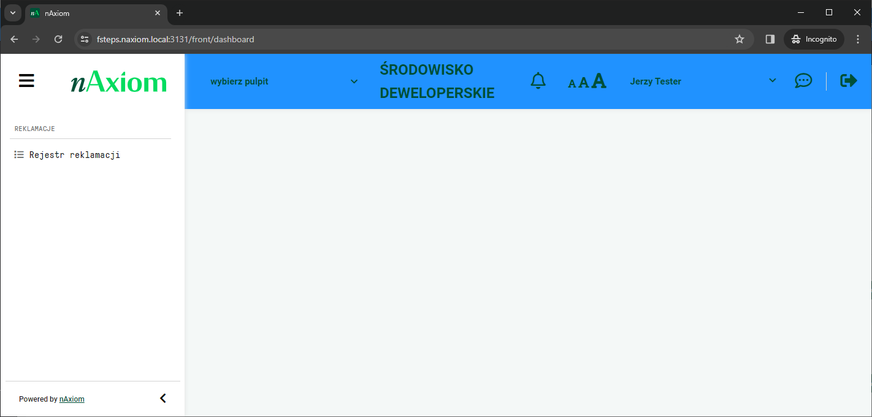Click the browser address bar
The height and width of the screenshot is (417, 872).
(x=405, y=39)
